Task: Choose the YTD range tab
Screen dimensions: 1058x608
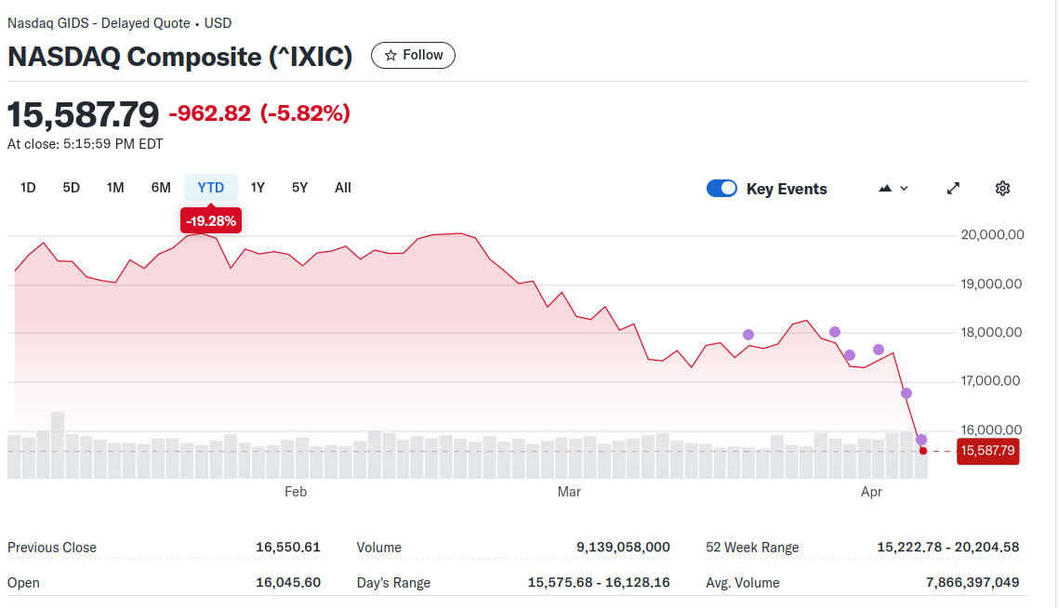Action: [x=211, y=188]
